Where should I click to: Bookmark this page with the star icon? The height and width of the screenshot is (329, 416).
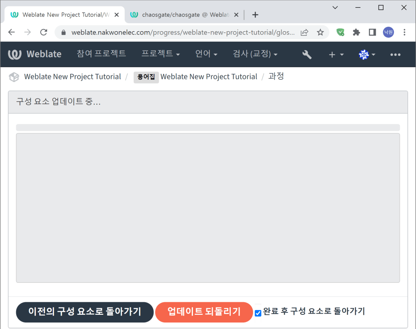[320, 32]
